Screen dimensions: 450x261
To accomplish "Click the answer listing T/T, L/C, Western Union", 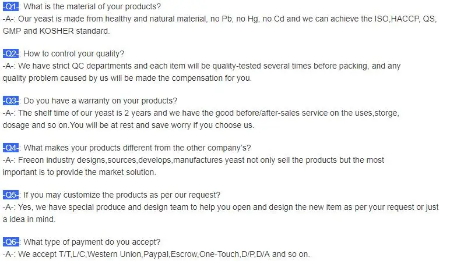I will [x=156, y=254].
